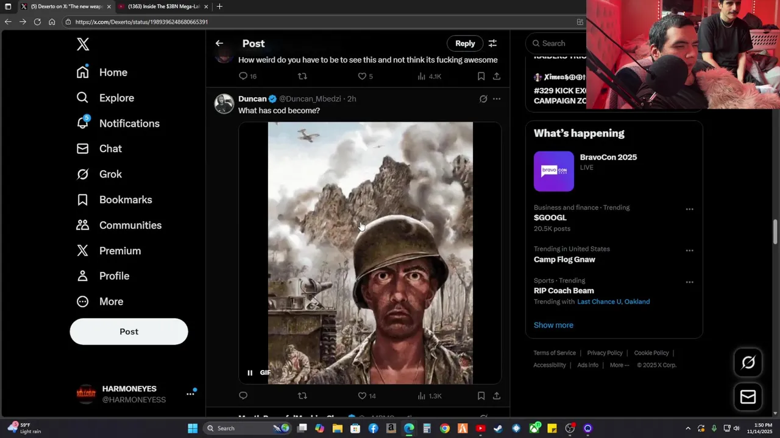Open the Privacy Policy link
Screen dimensions: 780x438
[604, 353]
